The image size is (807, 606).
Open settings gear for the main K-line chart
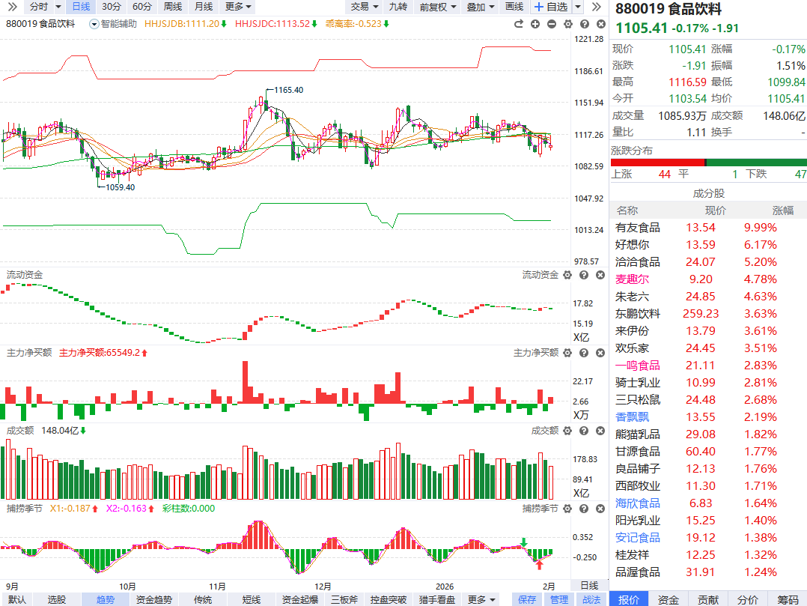point(567,24)
